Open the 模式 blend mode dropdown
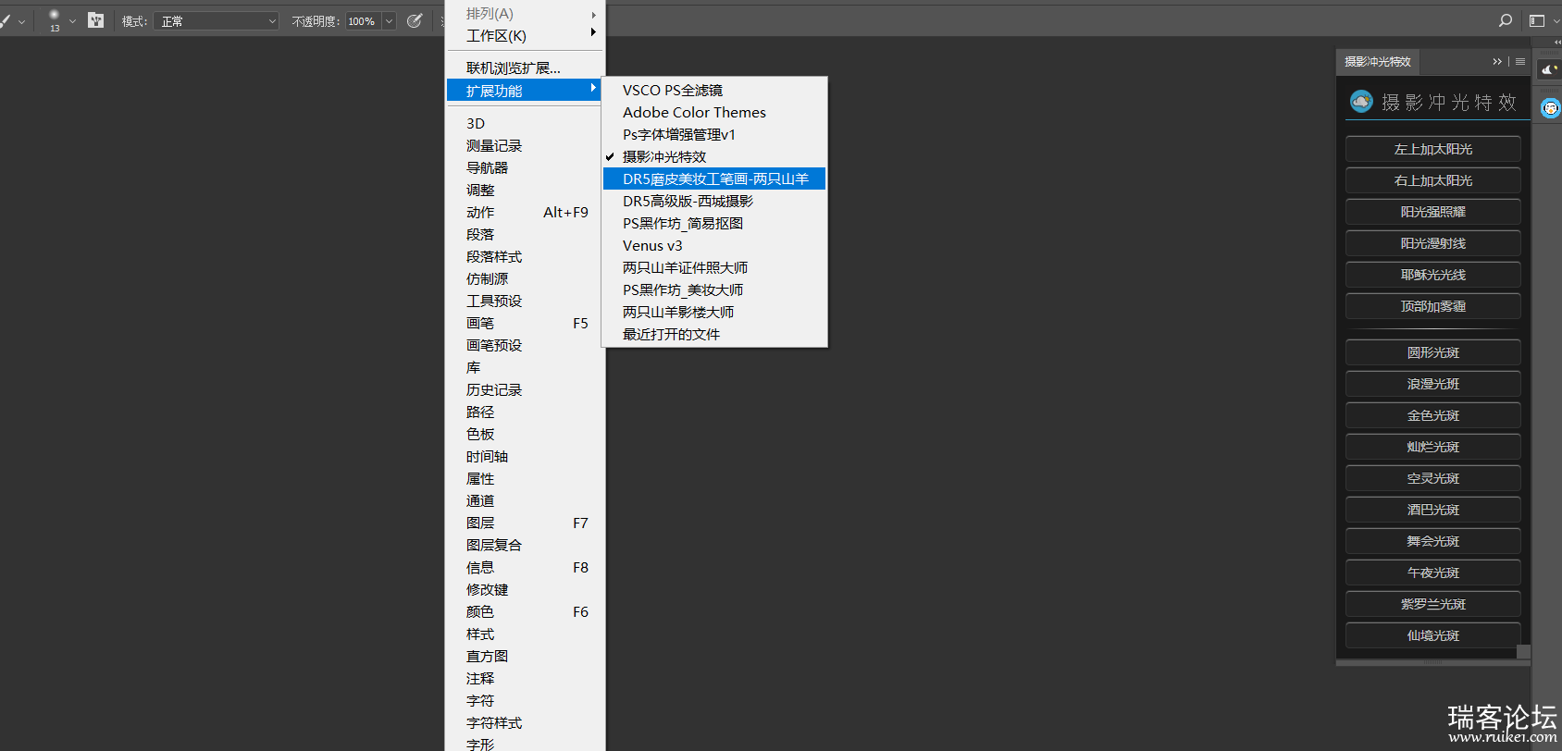The height and width of the screenshot is (751, 1562). point(217,21)
